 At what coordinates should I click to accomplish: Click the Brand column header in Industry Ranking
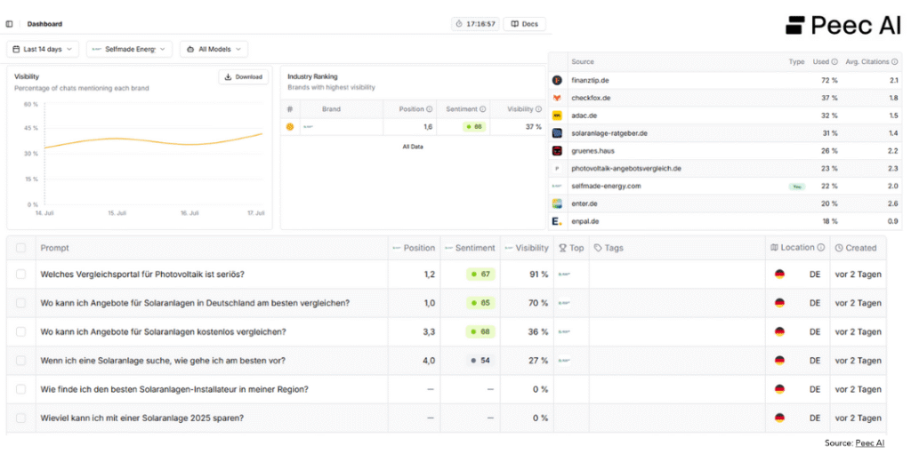click(x=331, y=109)
